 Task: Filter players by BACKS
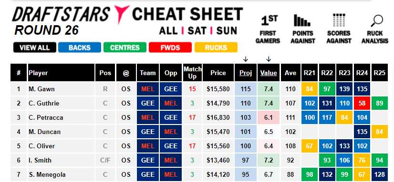pyautogui.click(x=80, y=48)
